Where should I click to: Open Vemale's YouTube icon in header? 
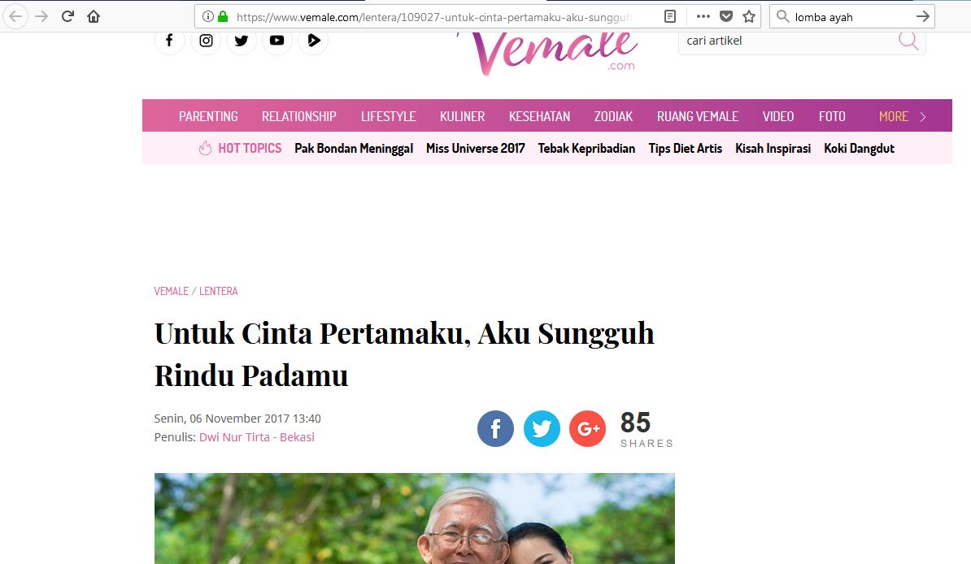coord(276,41)
